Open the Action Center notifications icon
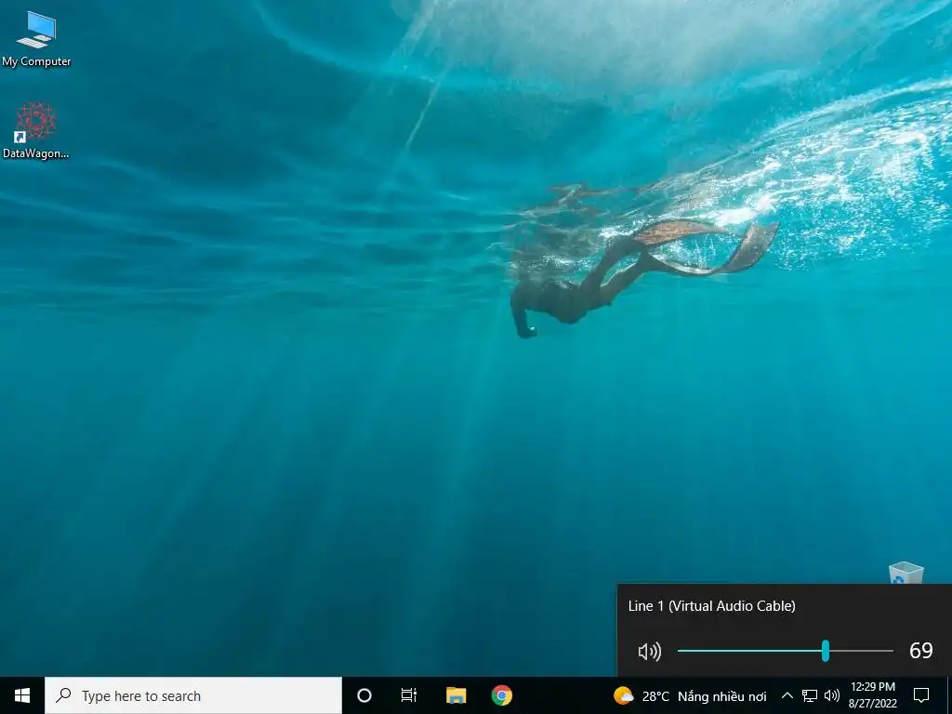This screenshot has height=714, width=952. (x=921, y=695)
